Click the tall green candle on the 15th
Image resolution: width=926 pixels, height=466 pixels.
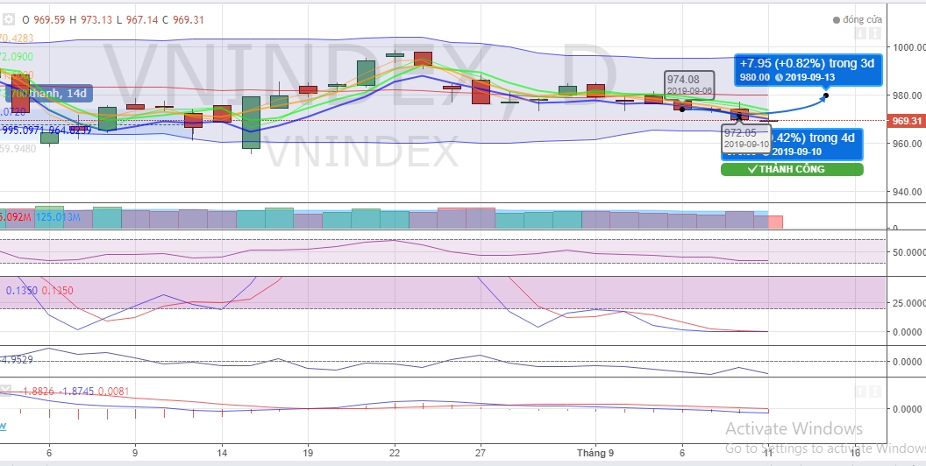[251, 123]
